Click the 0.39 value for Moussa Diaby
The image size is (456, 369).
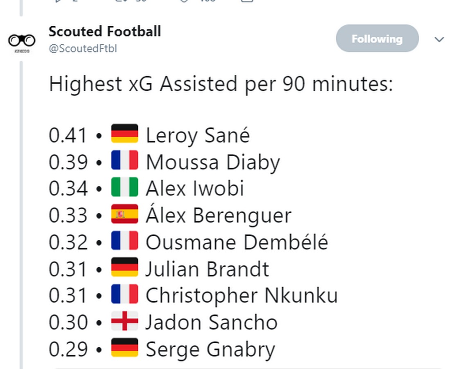pyautogui.click(x=68, y=162)
